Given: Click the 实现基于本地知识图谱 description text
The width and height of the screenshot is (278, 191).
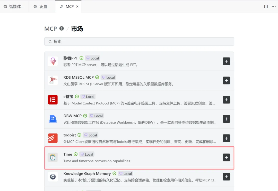Looking at the screenshot, I should (140, 180).
